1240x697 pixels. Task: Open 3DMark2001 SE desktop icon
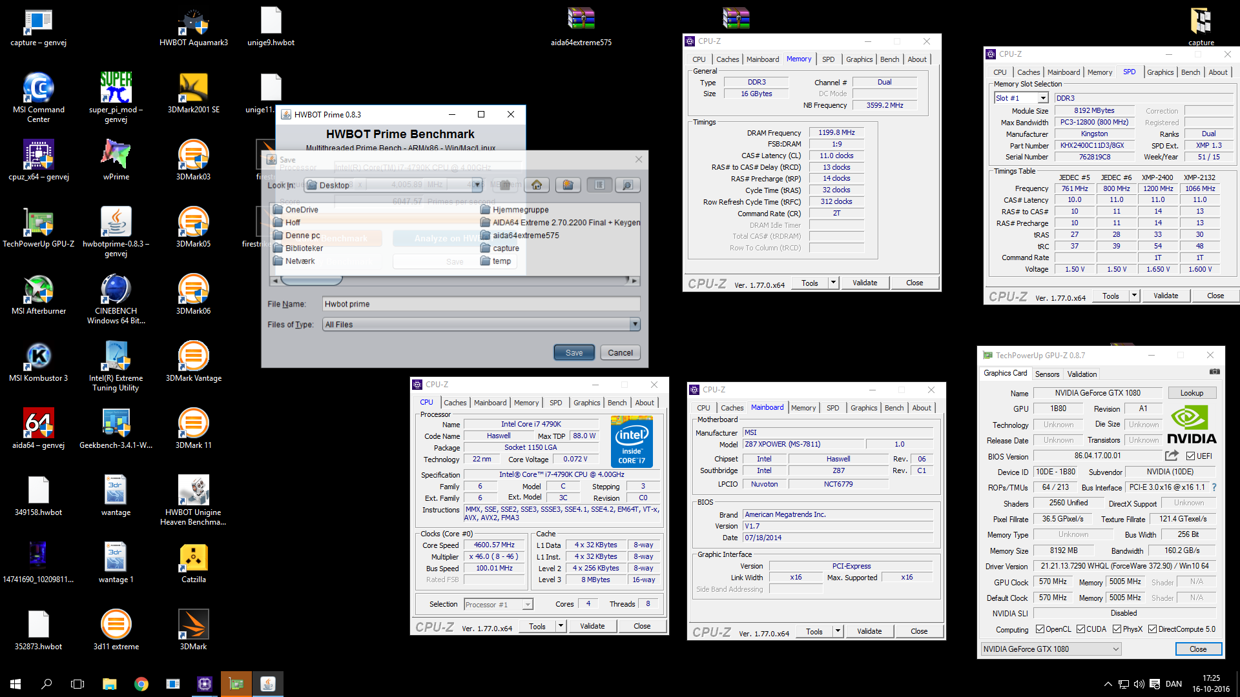click(193, 92)
